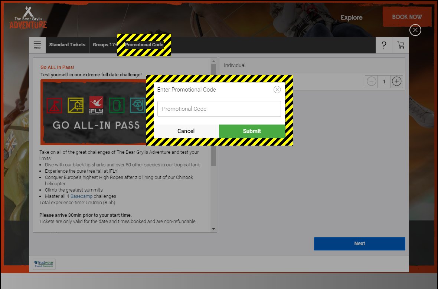438x289 pixels.
Task: Click the "Go ALL In Pass!" heading
Action: coord(57,67)
